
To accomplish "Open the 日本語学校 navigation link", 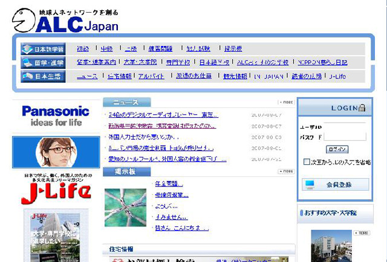I will click(214, 62).
